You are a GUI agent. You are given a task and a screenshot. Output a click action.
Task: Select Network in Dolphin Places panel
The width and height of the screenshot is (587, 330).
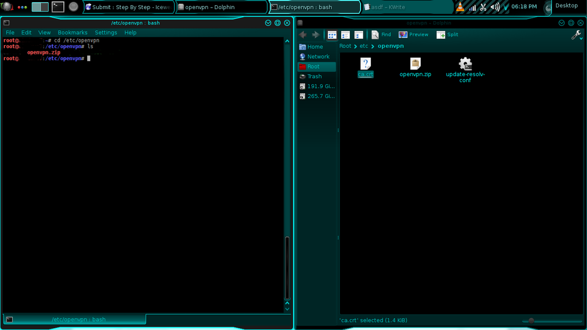316,57
